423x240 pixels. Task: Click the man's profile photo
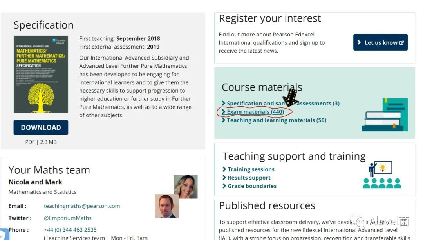[167, 206]
